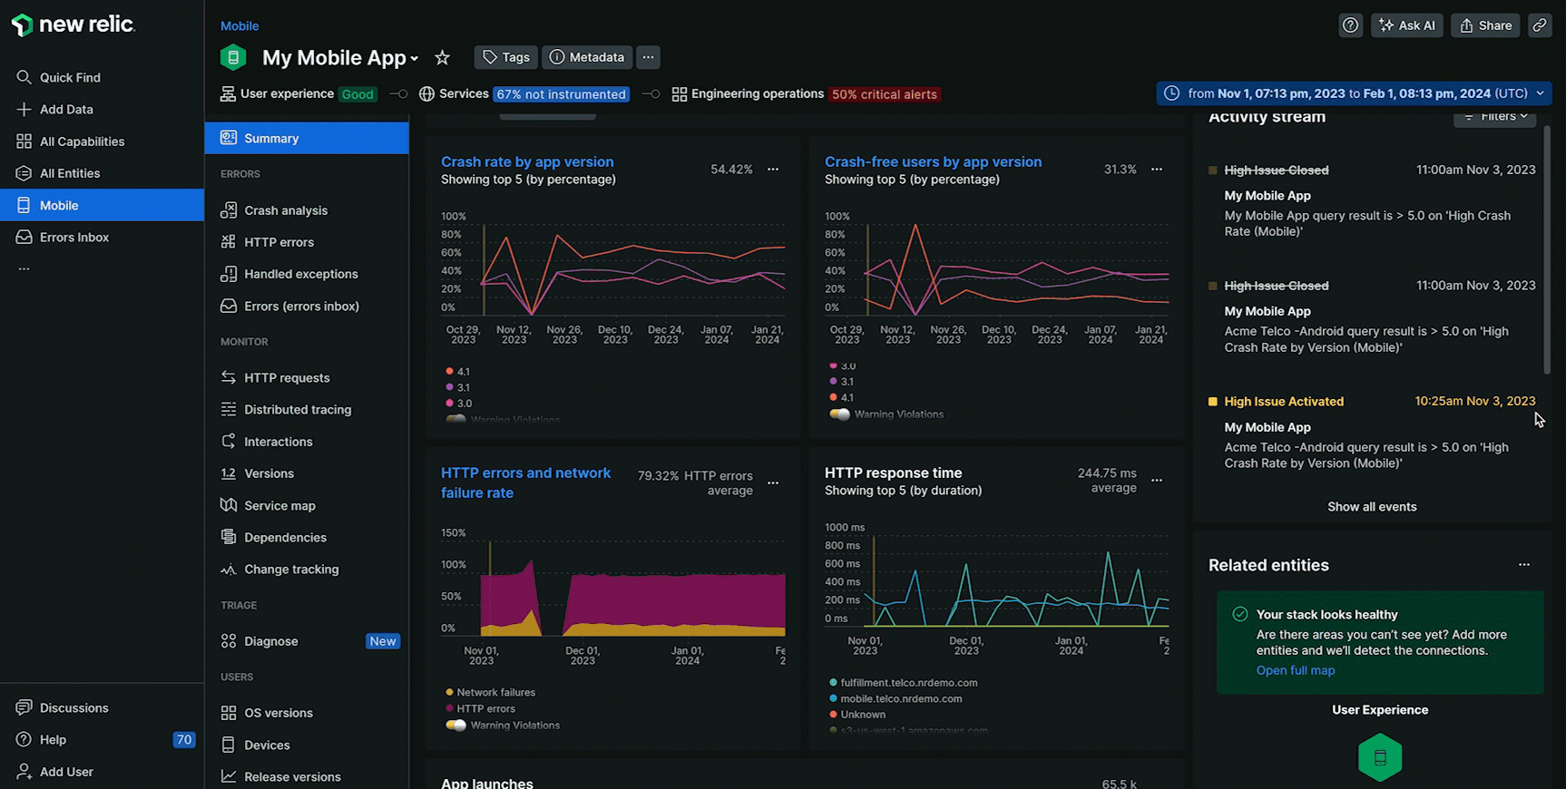
Task: Copy permalink using the link icon
Action: coord(1539,25)
